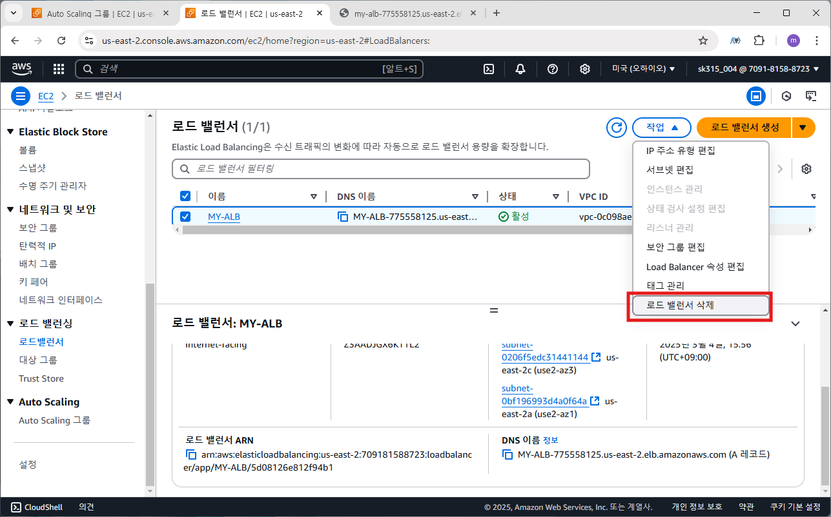Screen dimensions: 831x517
Task: Click the AWS logo home icon
Action: click(x=22, y=69)
